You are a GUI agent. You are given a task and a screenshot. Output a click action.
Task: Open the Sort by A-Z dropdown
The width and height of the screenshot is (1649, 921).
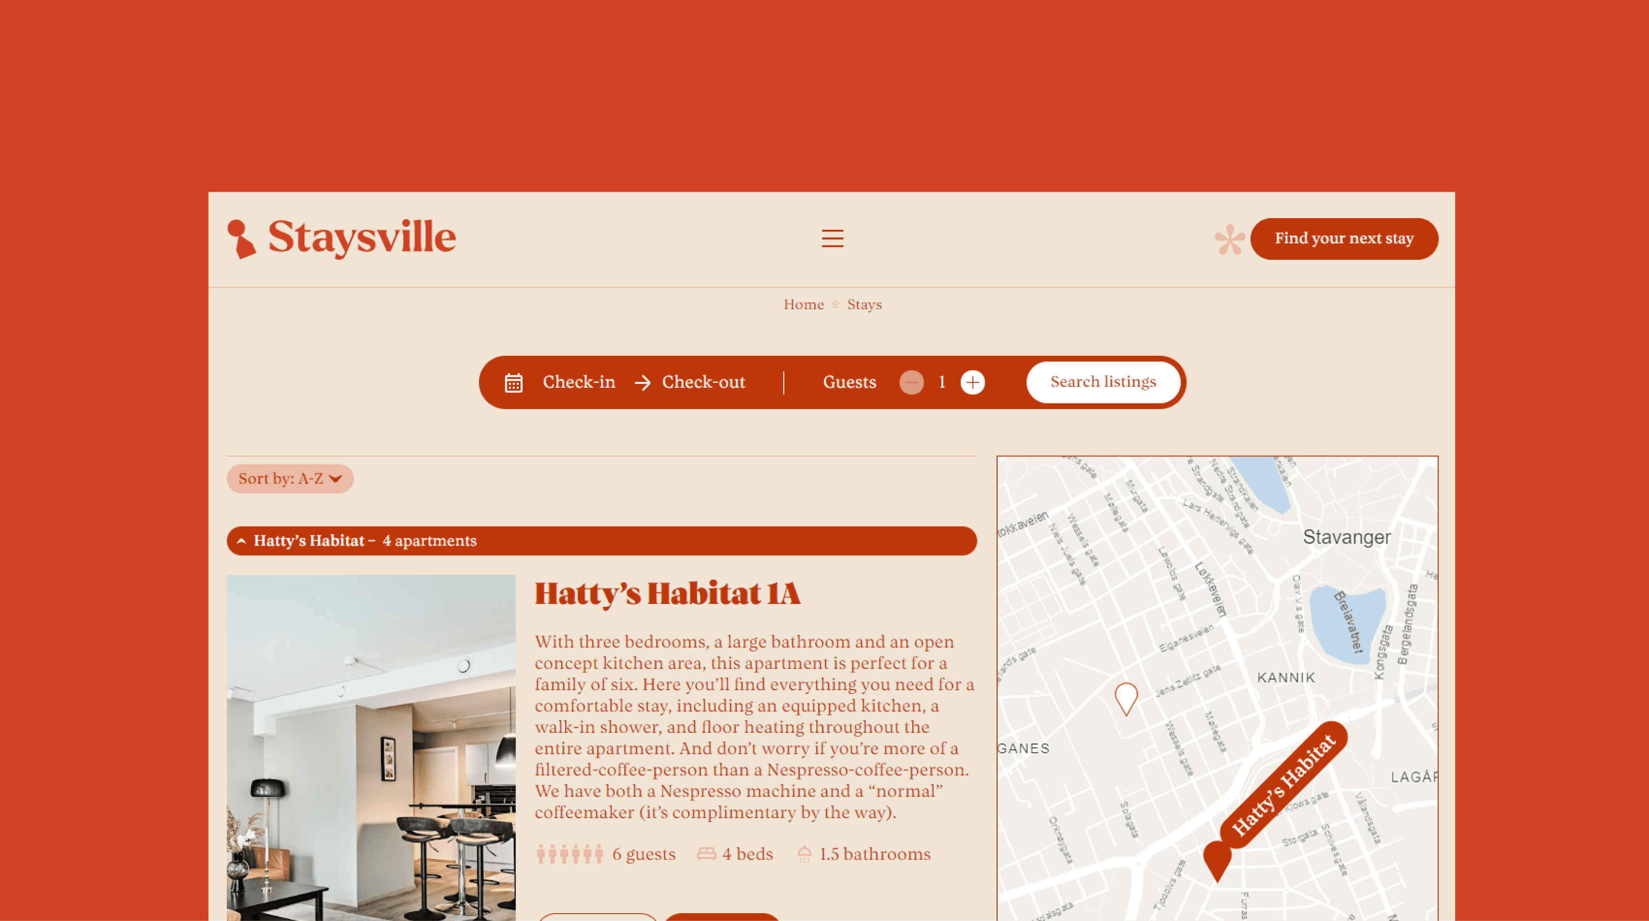coord(289,477)
